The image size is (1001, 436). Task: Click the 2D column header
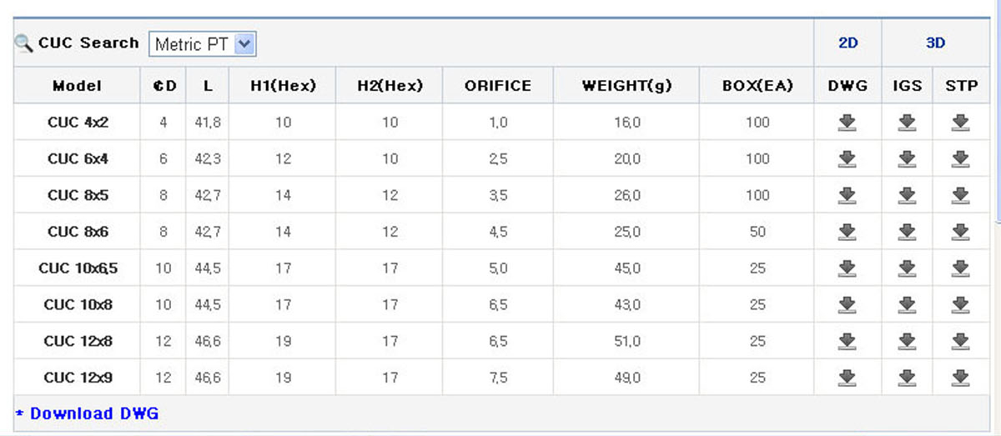[x=848, y=43]
